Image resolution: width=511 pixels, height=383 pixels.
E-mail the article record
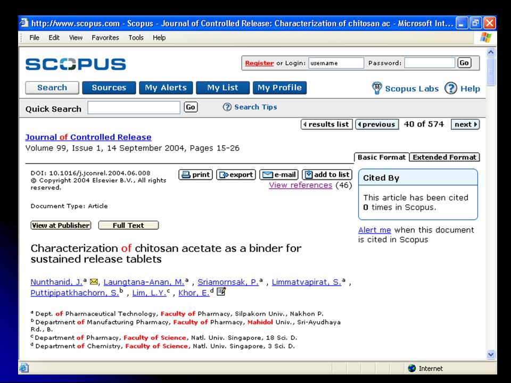tap(279, 174)
